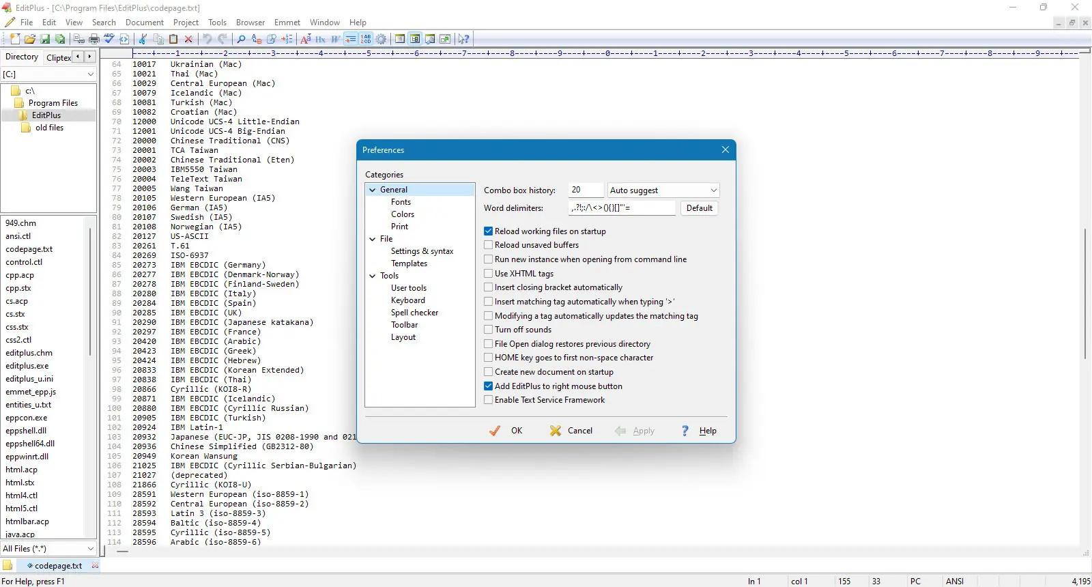Screen dimensions: 1092x587
Task: Uncheck Reload working files on startup
Action: pyautogui.click(x=488, y=231)
